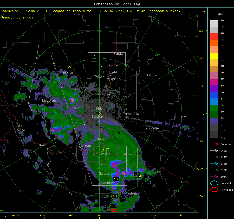234x219 pixels.
Task: Click the Vulcan town label
Action: 132,193
